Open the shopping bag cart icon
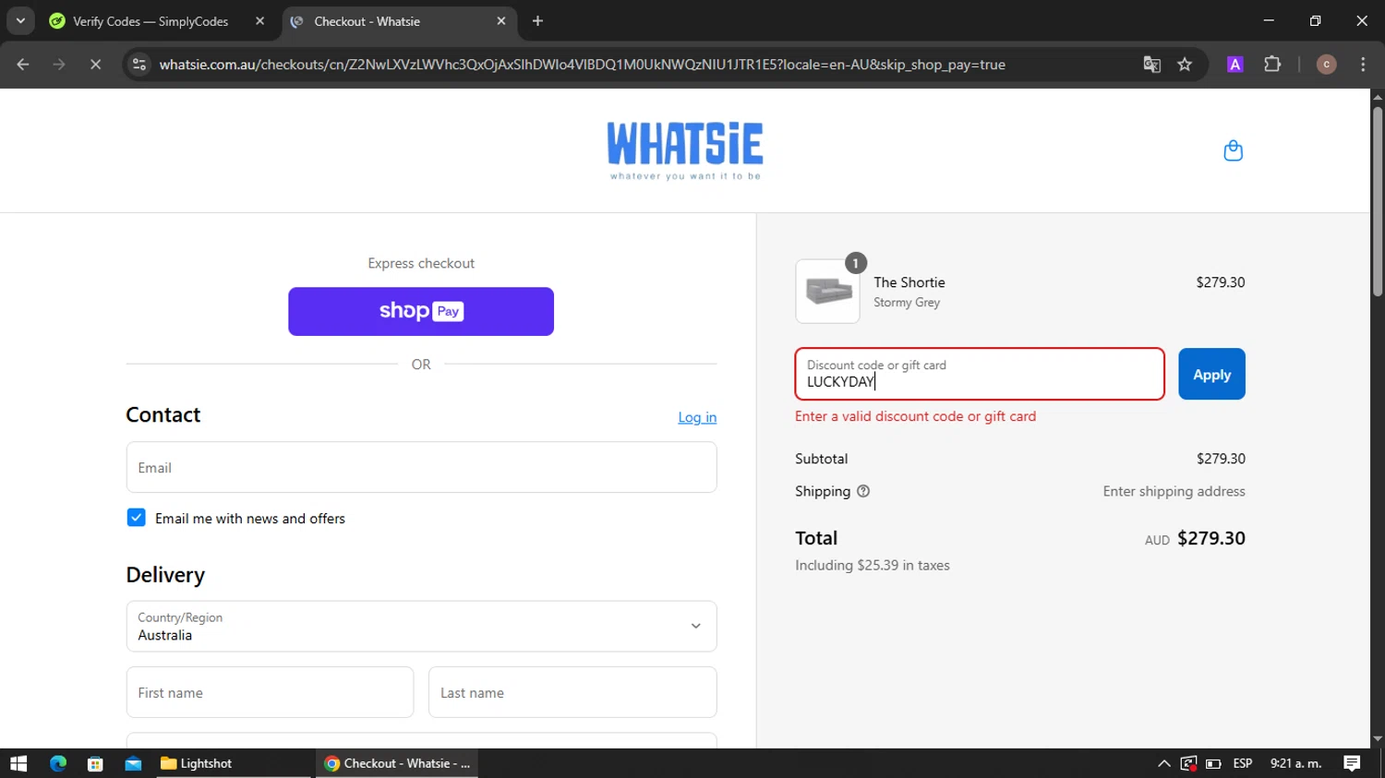 click(1233, 150)
